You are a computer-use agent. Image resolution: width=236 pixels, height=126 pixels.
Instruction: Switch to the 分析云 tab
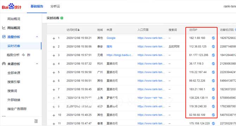click(x=55, y=6)
